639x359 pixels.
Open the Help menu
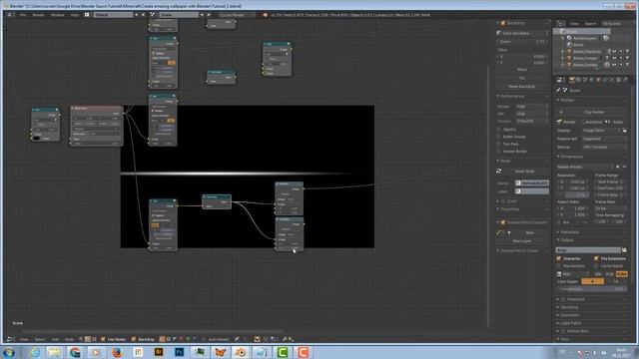[75, 15]
